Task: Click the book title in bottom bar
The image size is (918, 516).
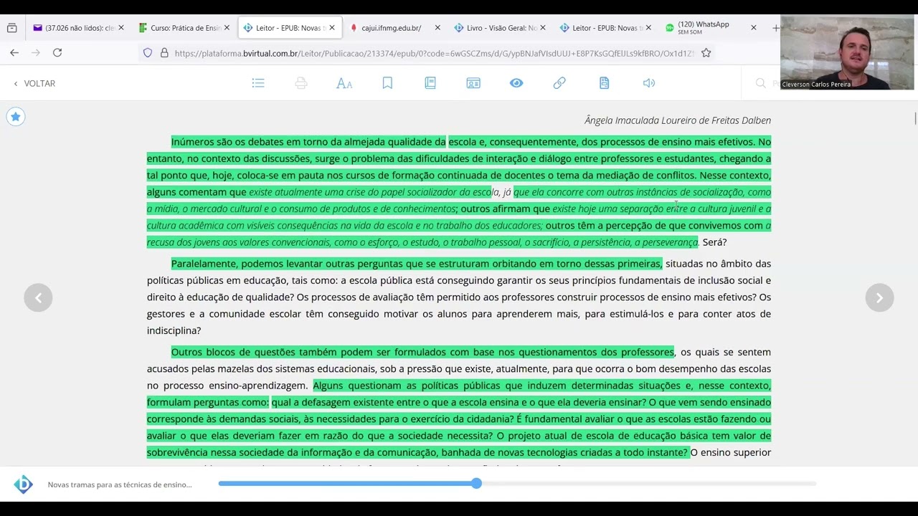Action: pyautogui.click(x=120, y=484)
